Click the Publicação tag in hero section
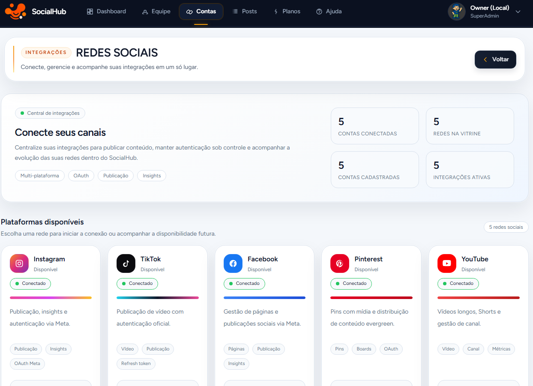This screenshot has height=386, width=533. pyautogui.click(x=116, y=176)
